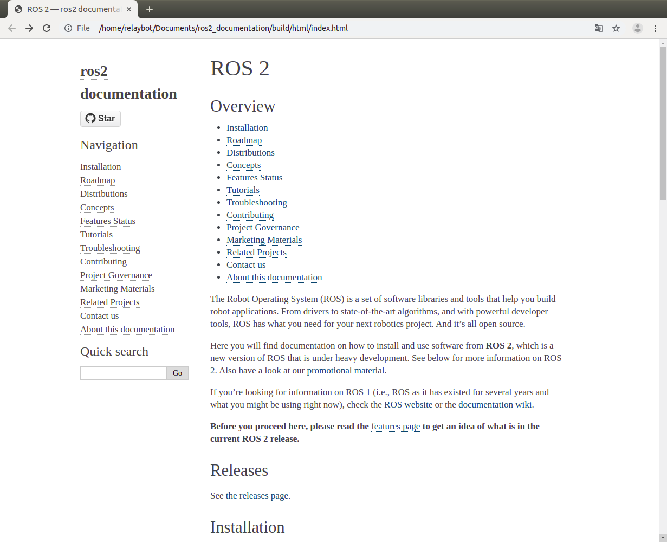This screenshot has height=542, width=667.
Task: Open Google Translate from the address bar
Action: click(x=598, y=28)
